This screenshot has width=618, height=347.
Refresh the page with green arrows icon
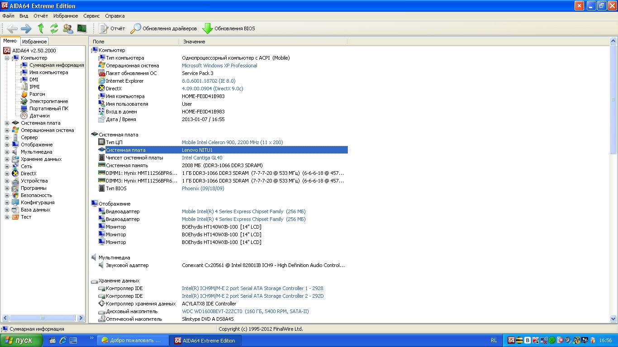point(54,28)
